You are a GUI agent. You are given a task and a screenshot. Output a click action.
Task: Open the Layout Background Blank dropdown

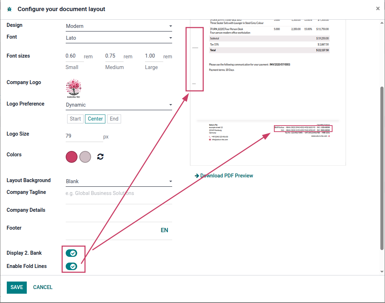119,181
